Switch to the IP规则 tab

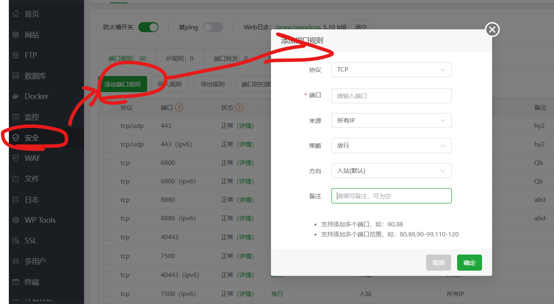coord(180,59)
